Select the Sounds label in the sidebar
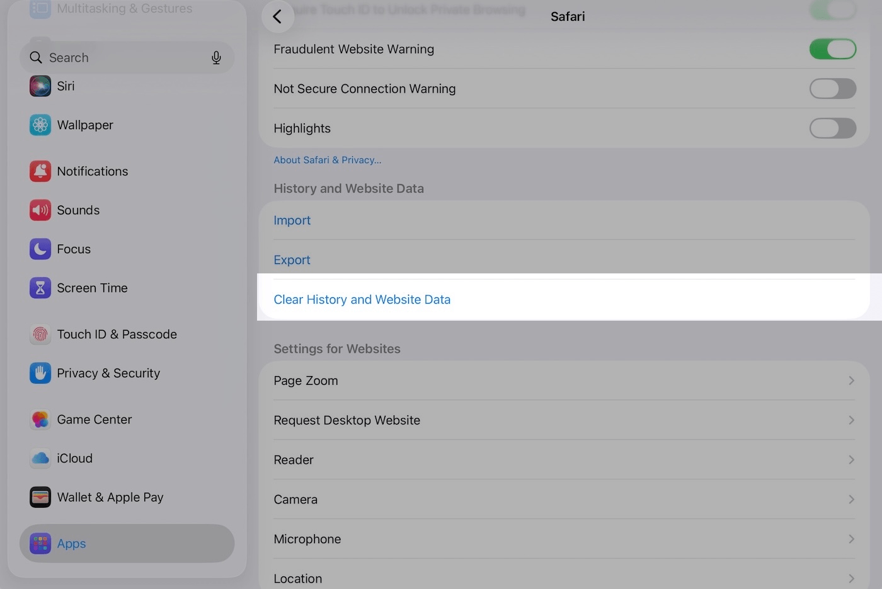882x589 pixels. tap(78, 210)
